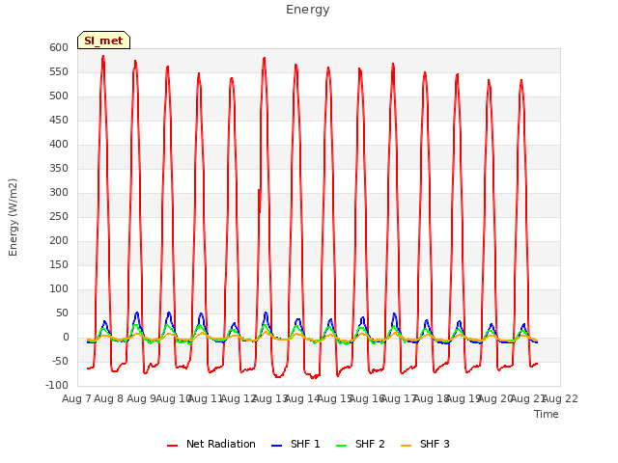Click the SI_met annotation label
The width and height of the screenshot is (618, 463).
coord(103,41)
